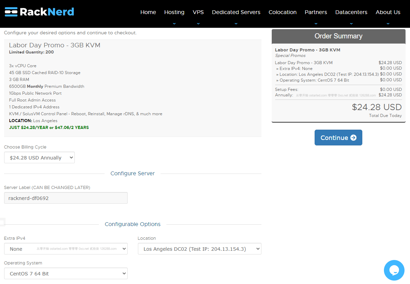Expand the chevron under Datacenters
This screenshot has width=410, height=284.
click(x=351, y=24)
